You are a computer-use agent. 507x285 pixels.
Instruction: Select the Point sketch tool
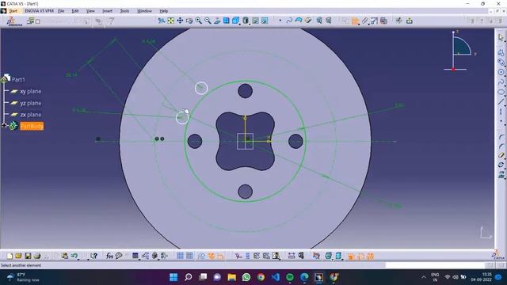(x=501, y=121)
